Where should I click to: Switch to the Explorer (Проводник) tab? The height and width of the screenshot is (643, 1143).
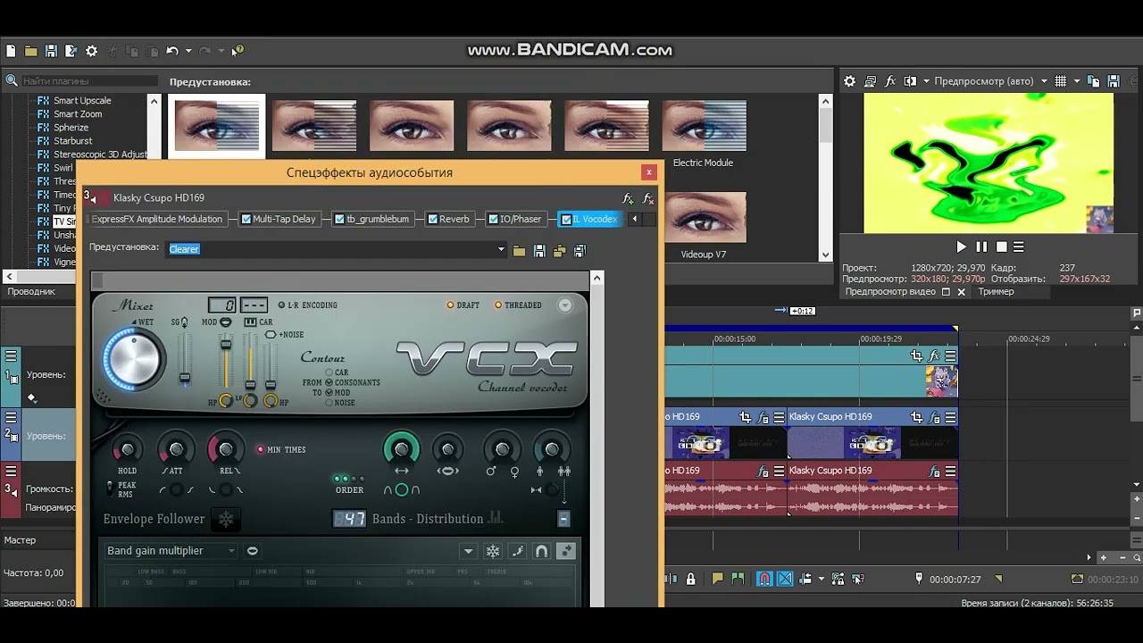click(x=31, y=292)
